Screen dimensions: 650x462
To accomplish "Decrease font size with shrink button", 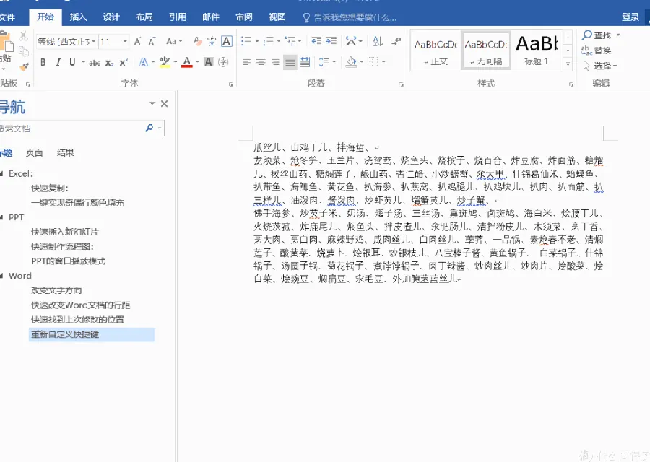I will coord(152,41).
